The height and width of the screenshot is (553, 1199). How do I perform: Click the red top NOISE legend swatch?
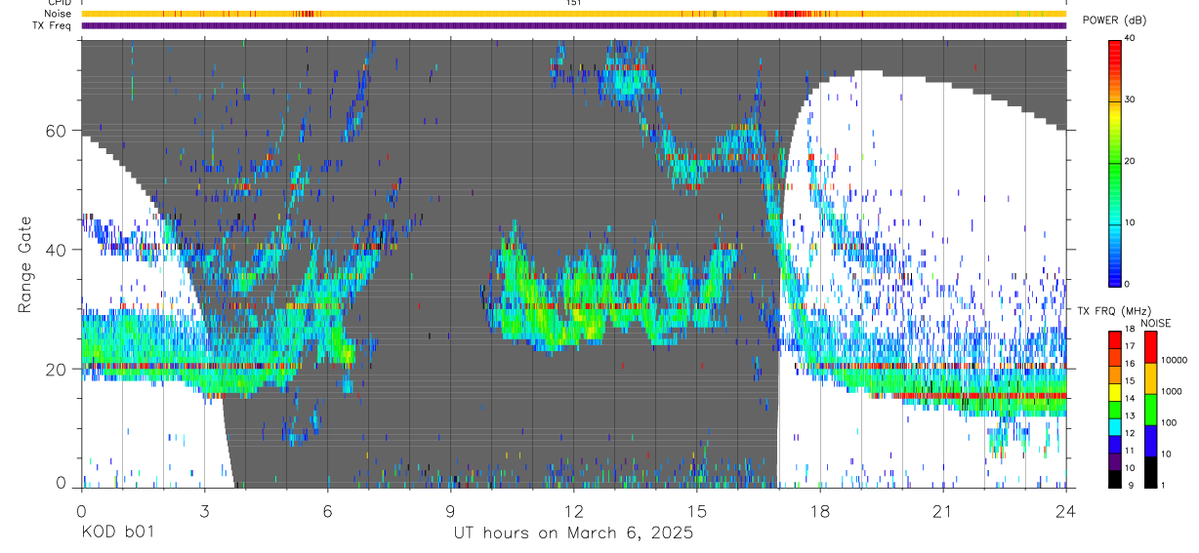(x=1150, y=346)
